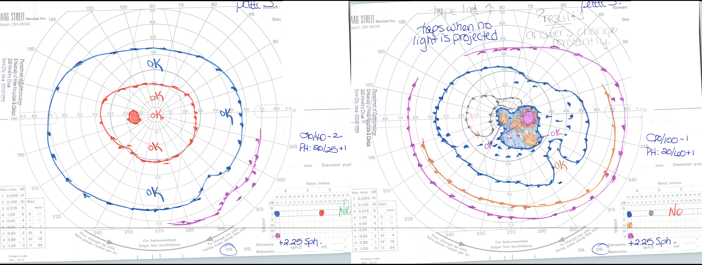Click the purple dot in right chart's object legend
Viewport: 702px width, 265px height.
coord(630,235)
